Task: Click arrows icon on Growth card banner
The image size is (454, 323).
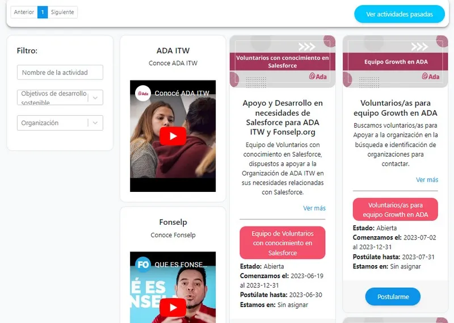Action: pyautogui.click(x=419, y=47)
